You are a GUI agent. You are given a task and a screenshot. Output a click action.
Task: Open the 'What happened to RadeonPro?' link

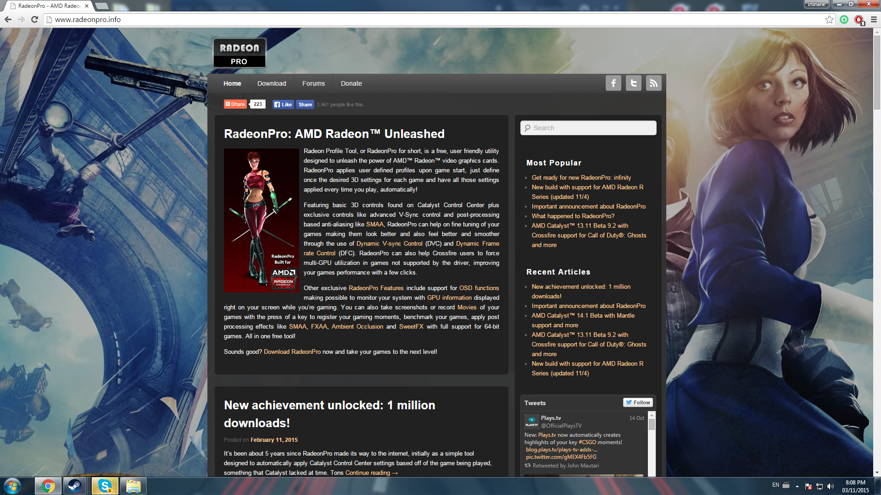tap(573, 216)
